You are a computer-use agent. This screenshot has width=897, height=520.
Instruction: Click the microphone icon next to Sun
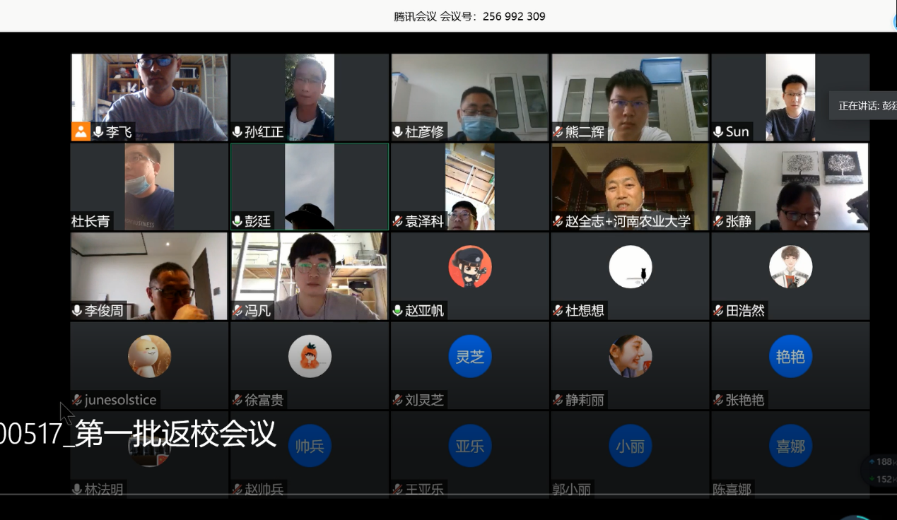click(718, 132)
